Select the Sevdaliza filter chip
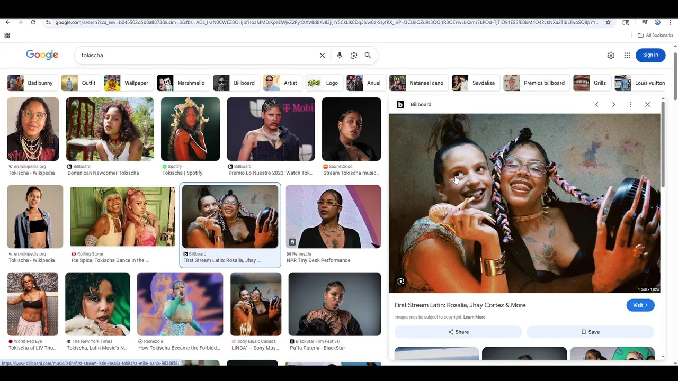 (475, 83)
